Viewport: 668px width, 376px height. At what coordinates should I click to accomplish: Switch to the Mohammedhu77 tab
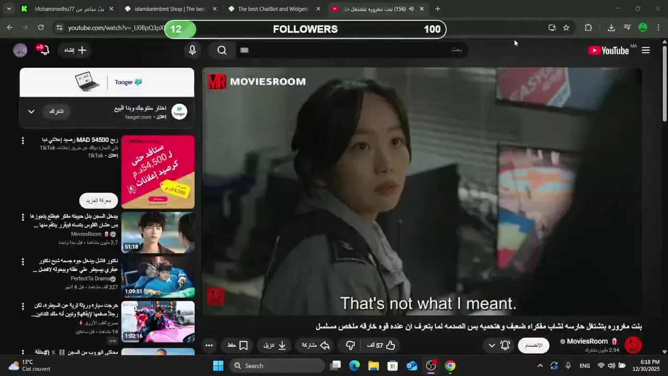coord(67,9)
